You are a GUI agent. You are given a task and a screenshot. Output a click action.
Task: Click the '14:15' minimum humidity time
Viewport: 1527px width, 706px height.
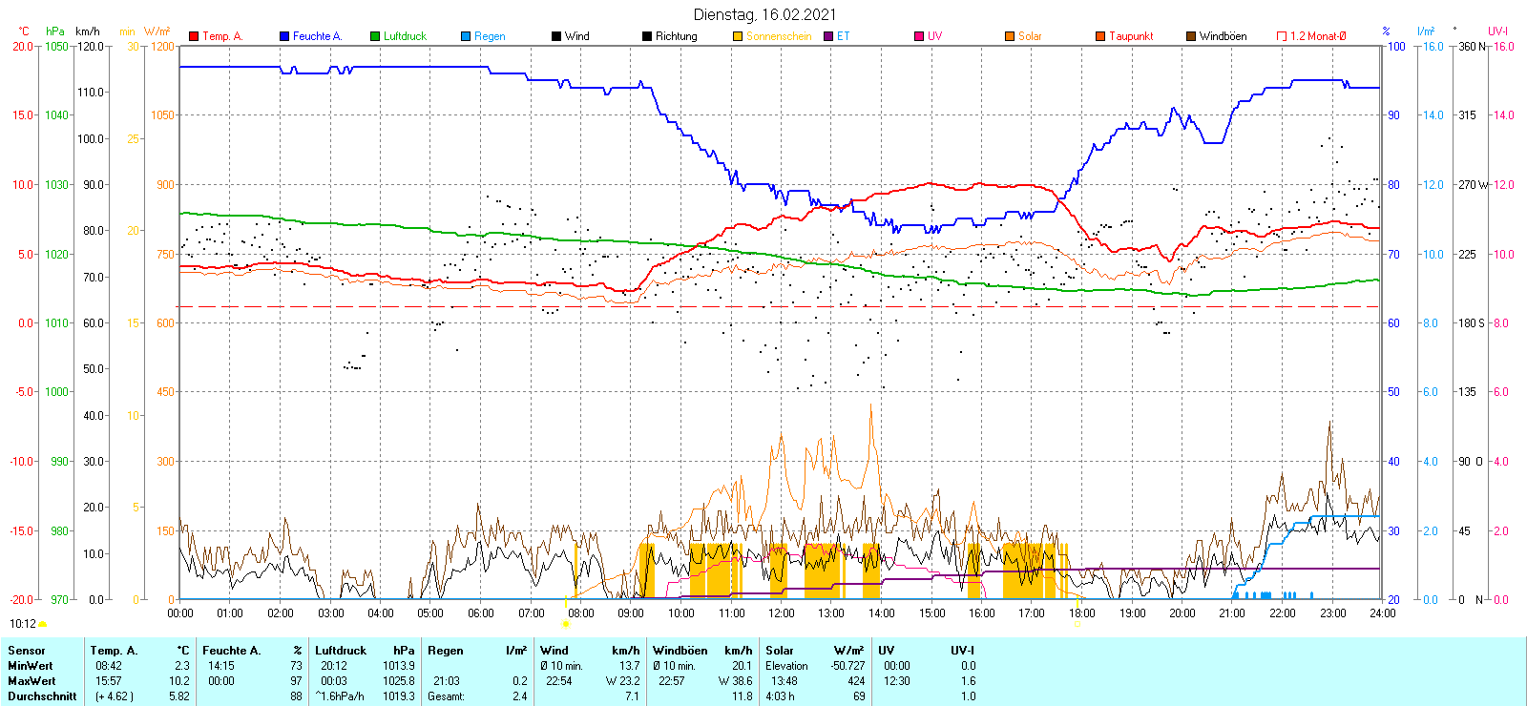coord(221,666)
